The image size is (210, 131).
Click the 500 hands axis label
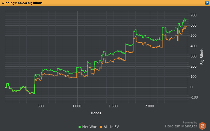click(x=41, y=106)
